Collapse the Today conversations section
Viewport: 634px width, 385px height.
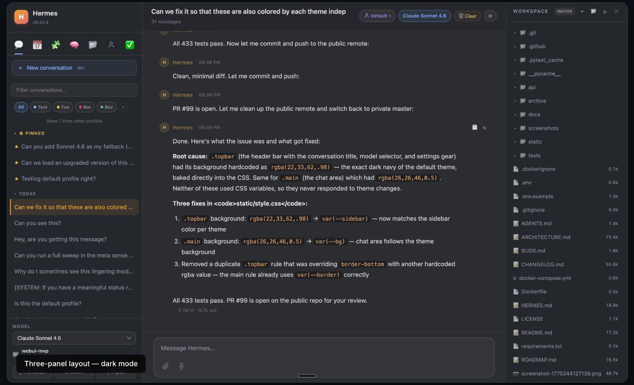[25, 194]
